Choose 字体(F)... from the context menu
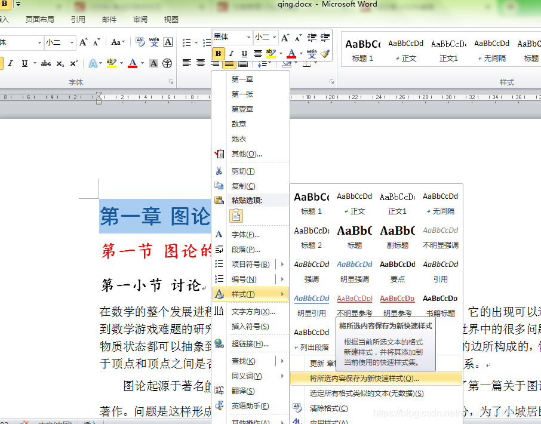Screen dimensions: 541x424 251,235
